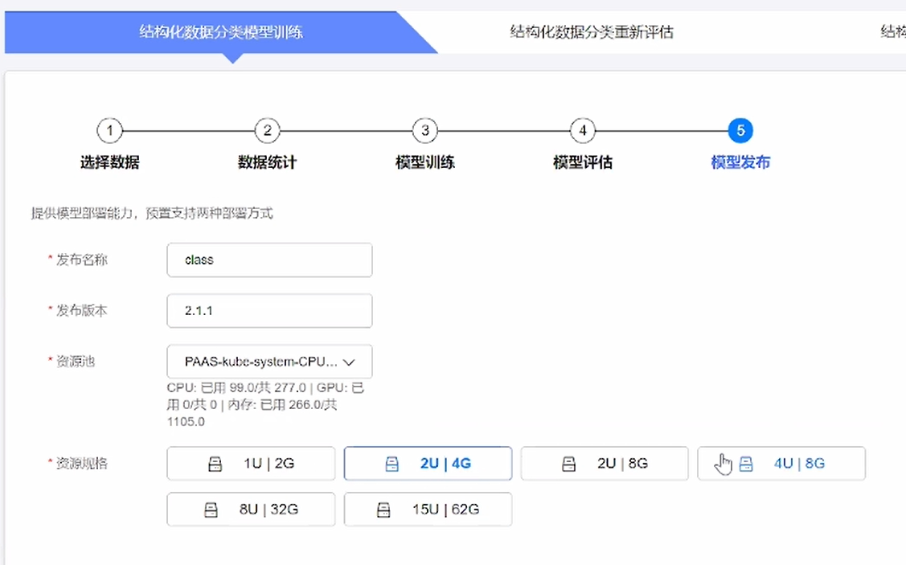
Task: Click the 发布名称 field label
Action: [81, 260]
